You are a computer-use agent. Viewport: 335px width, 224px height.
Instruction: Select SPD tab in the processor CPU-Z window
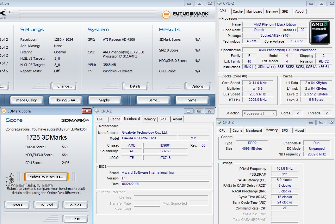pos(285,11)
